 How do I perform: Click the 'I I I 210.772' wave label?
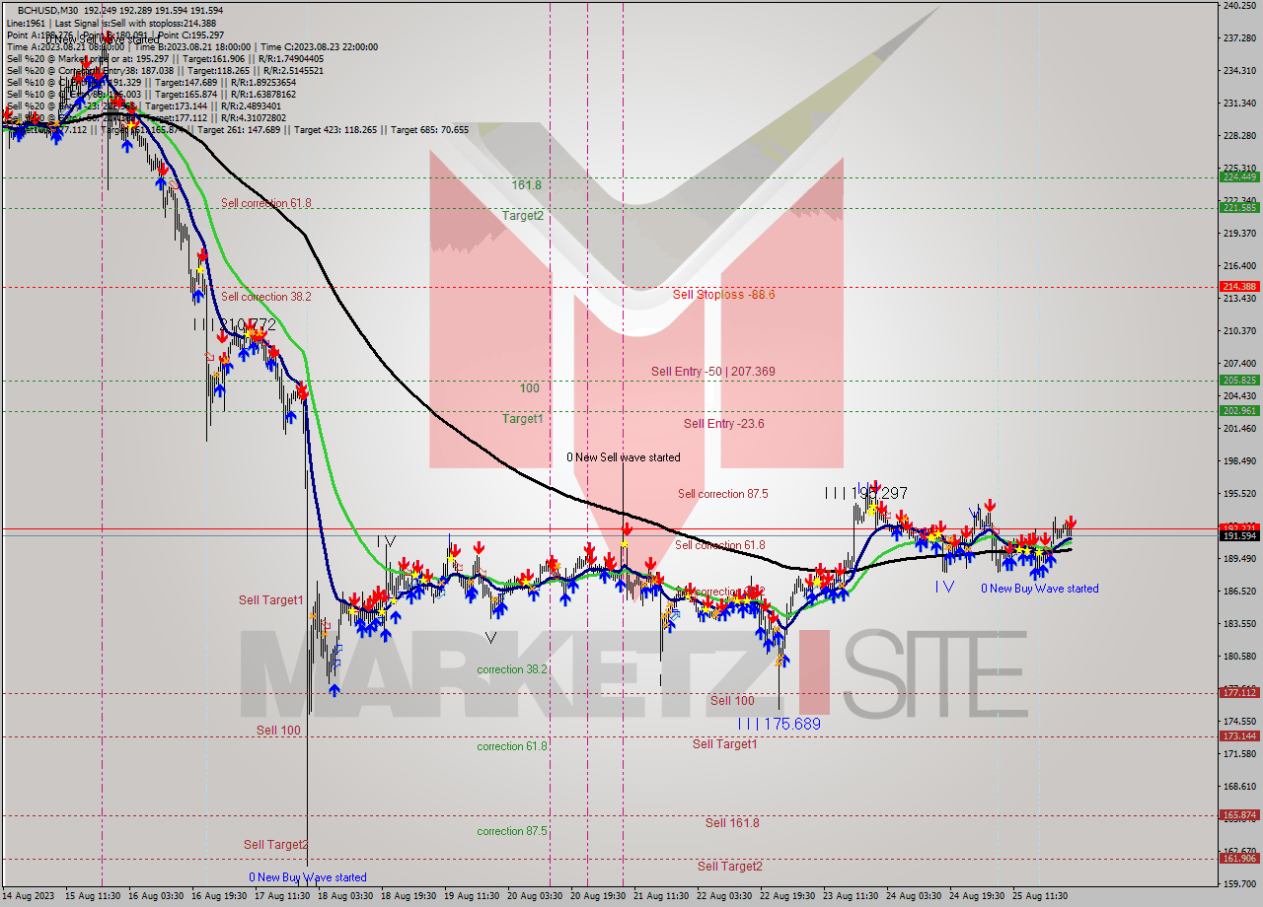[x=235, y=324]
